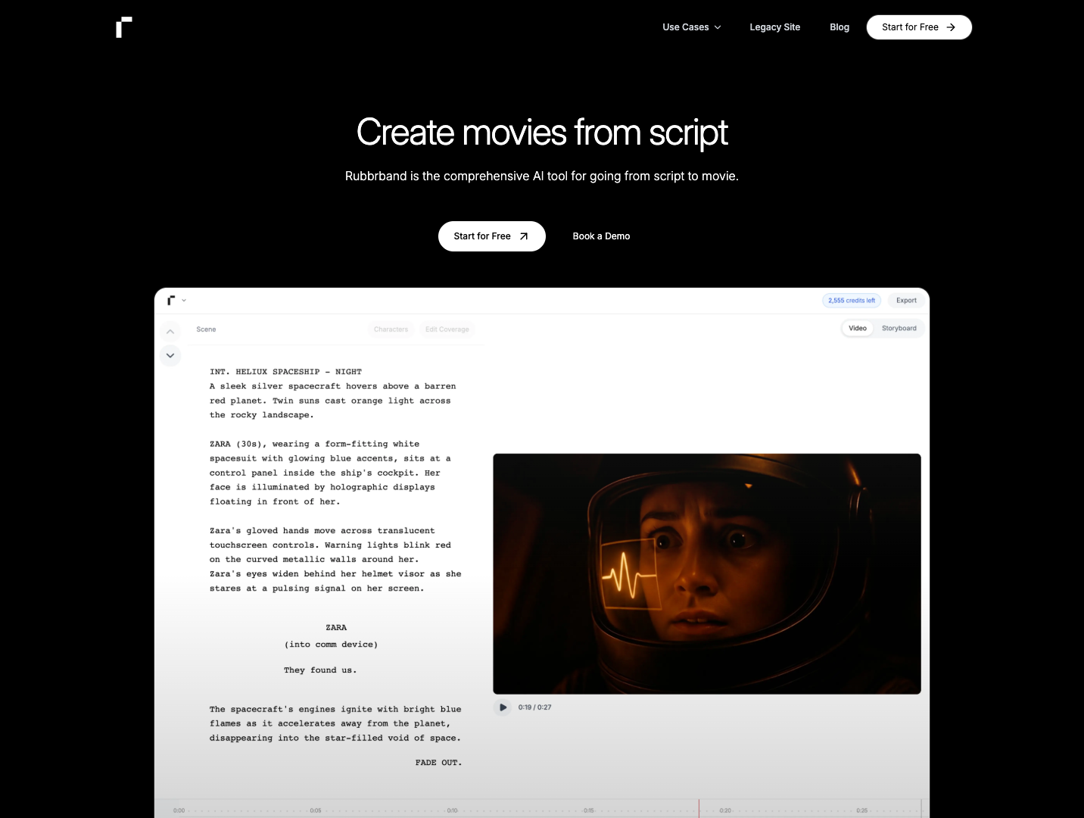Click the arrow icon on the navbar Start for Free pill
The height and width of the screenshot is (818, 1084).
tap(951, 27)
